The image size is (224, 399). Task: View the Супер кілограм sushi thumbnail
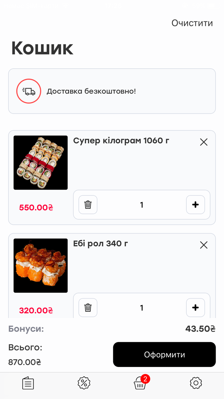click(x=40, y=163)
